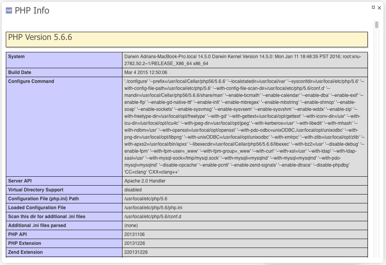The height and width of the screenshot is (265, 386).
Task: Click the System label cell
Action: pyautogui.click(x=64, y=60)
